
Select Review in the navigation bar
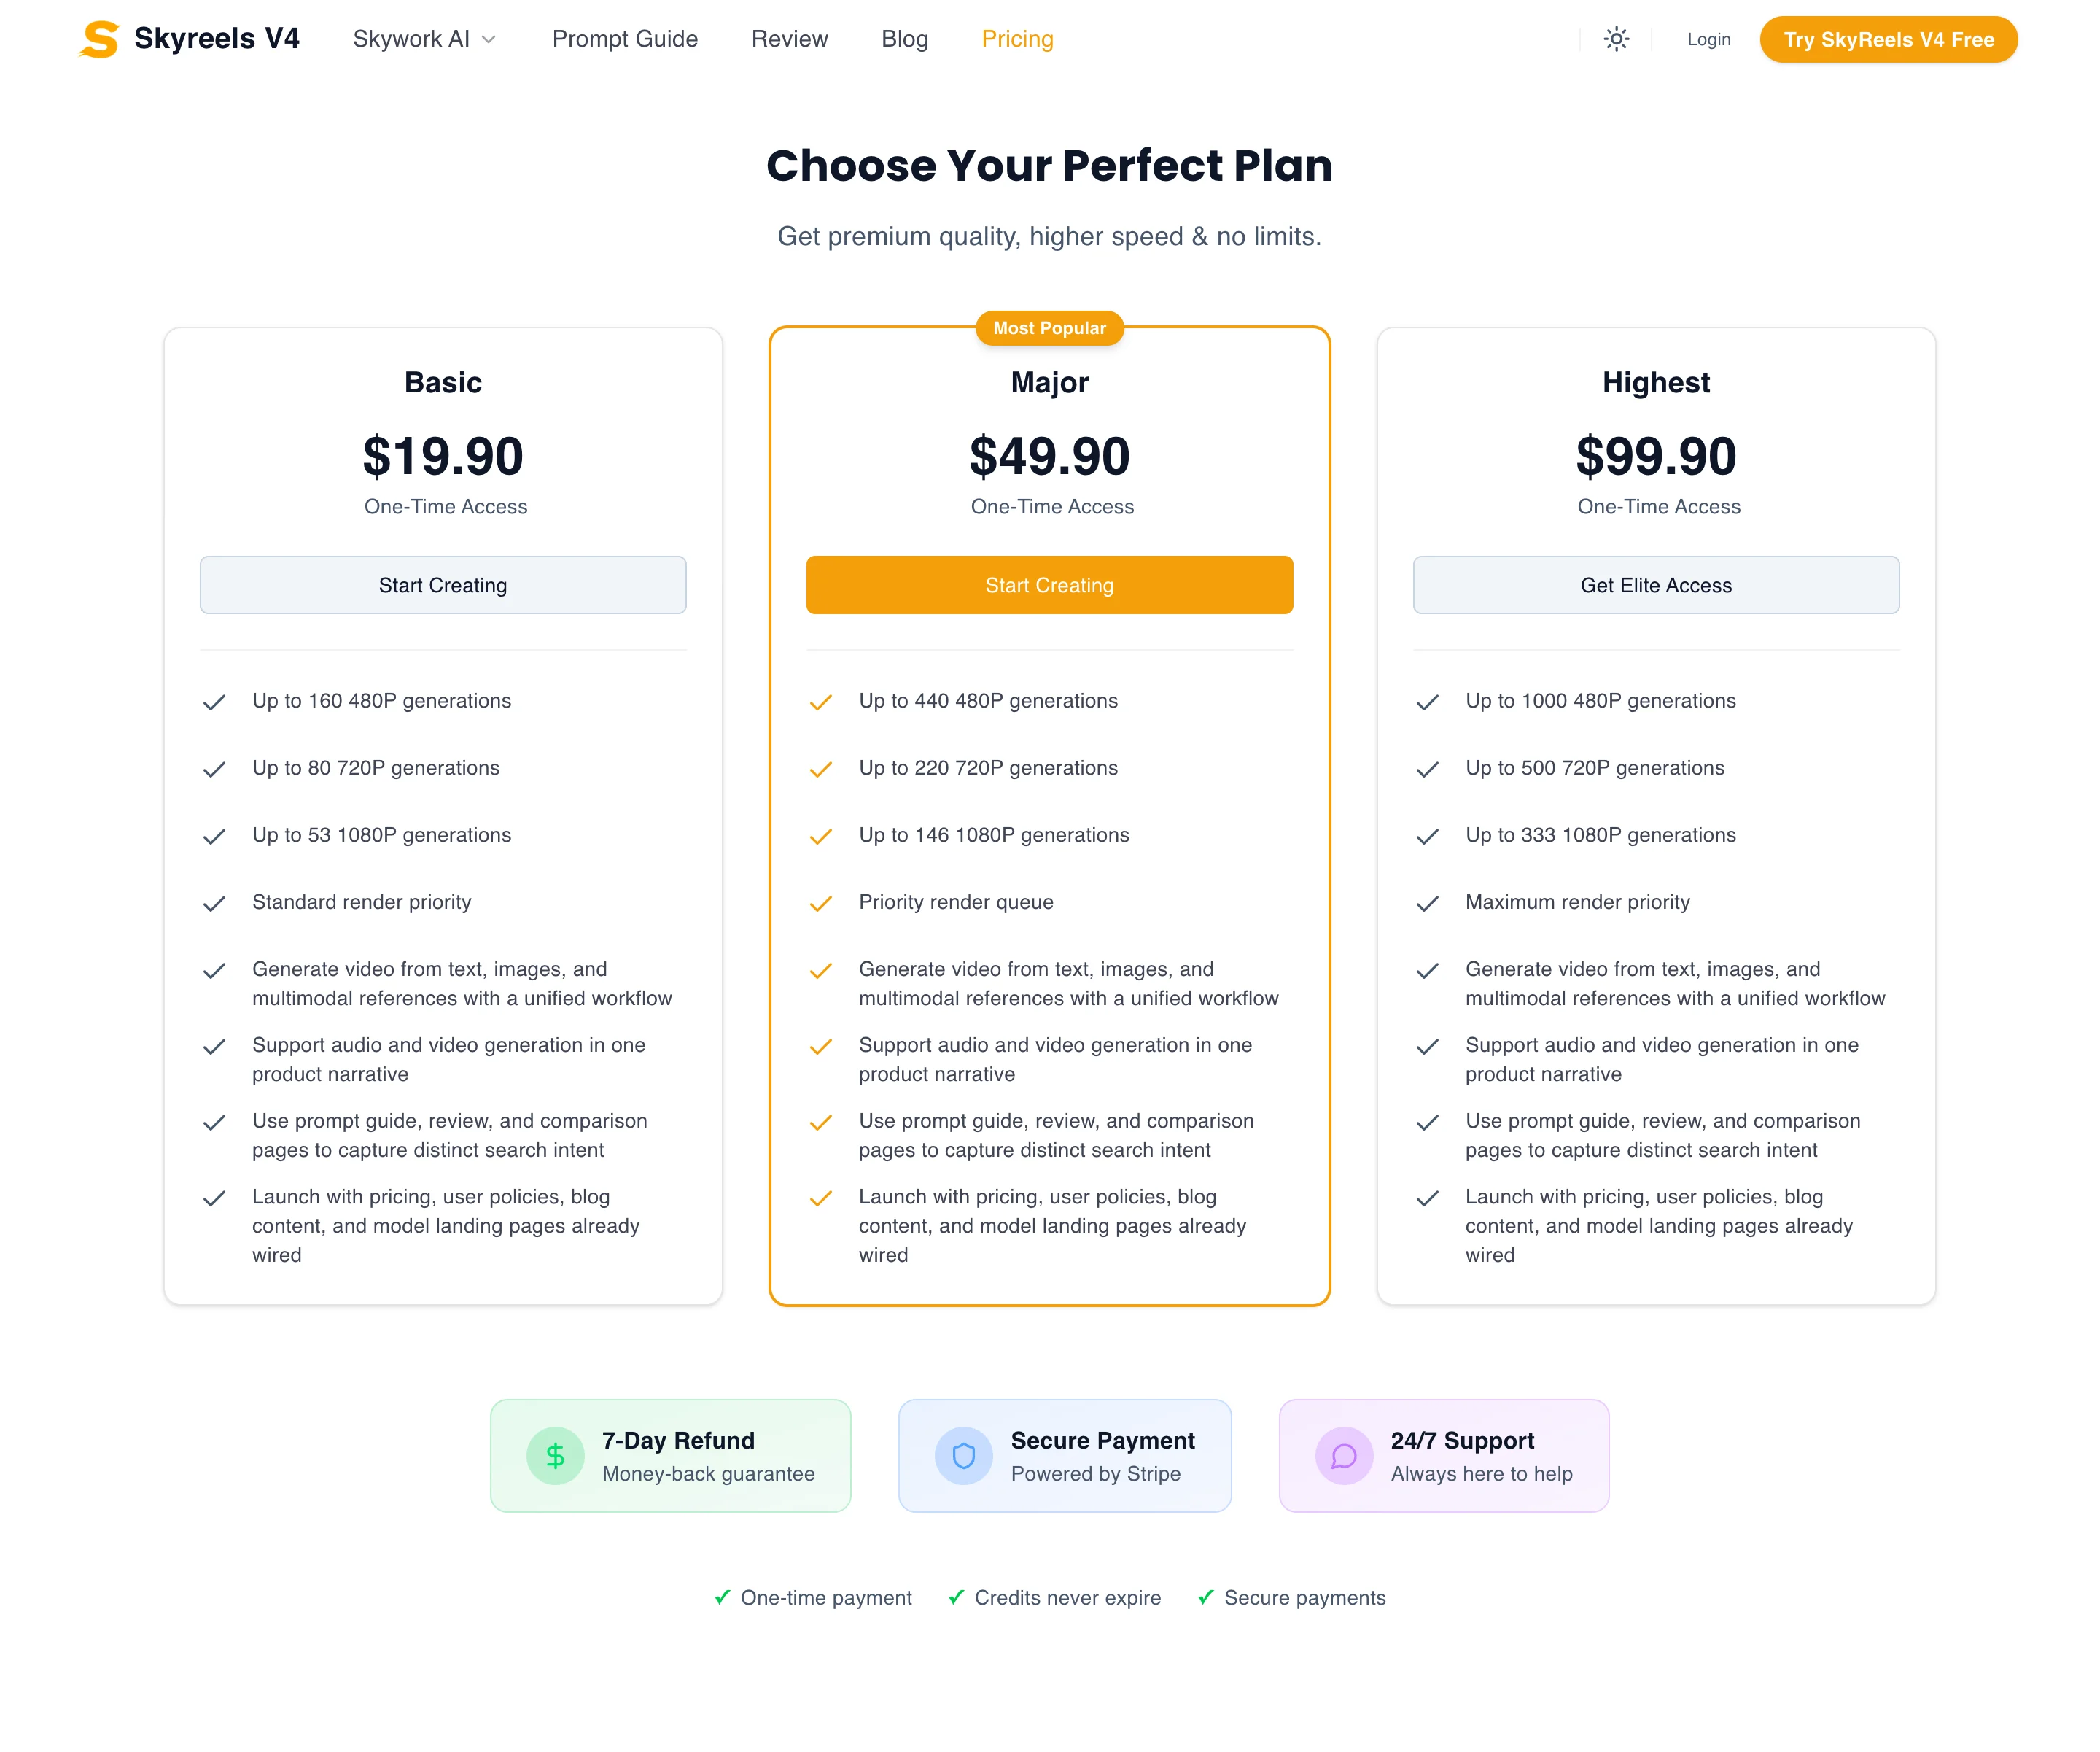(x=790, y=39)
